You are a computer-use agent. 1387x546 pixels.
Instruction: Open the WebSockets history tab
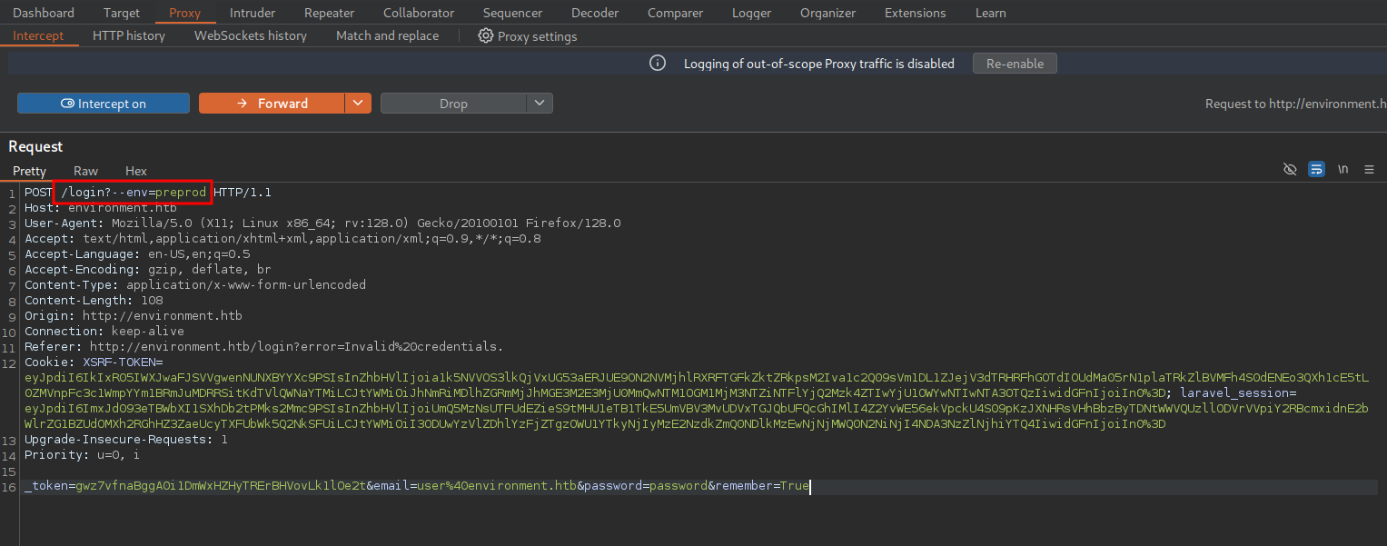coord(251,35)
